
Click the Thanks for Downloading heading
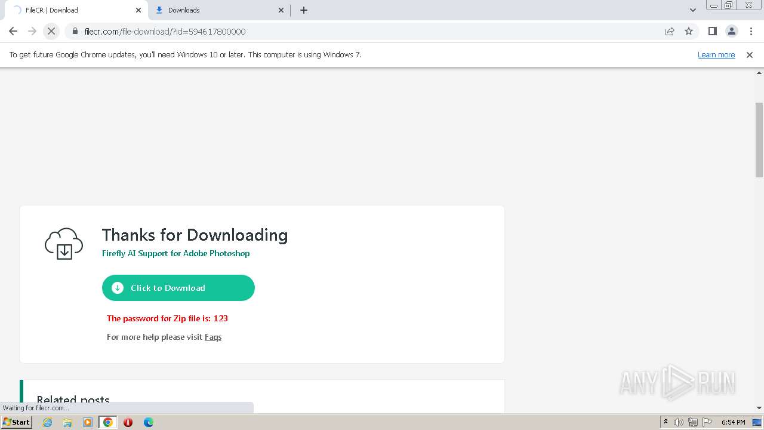pyautogui.click(x=195, y=235)
